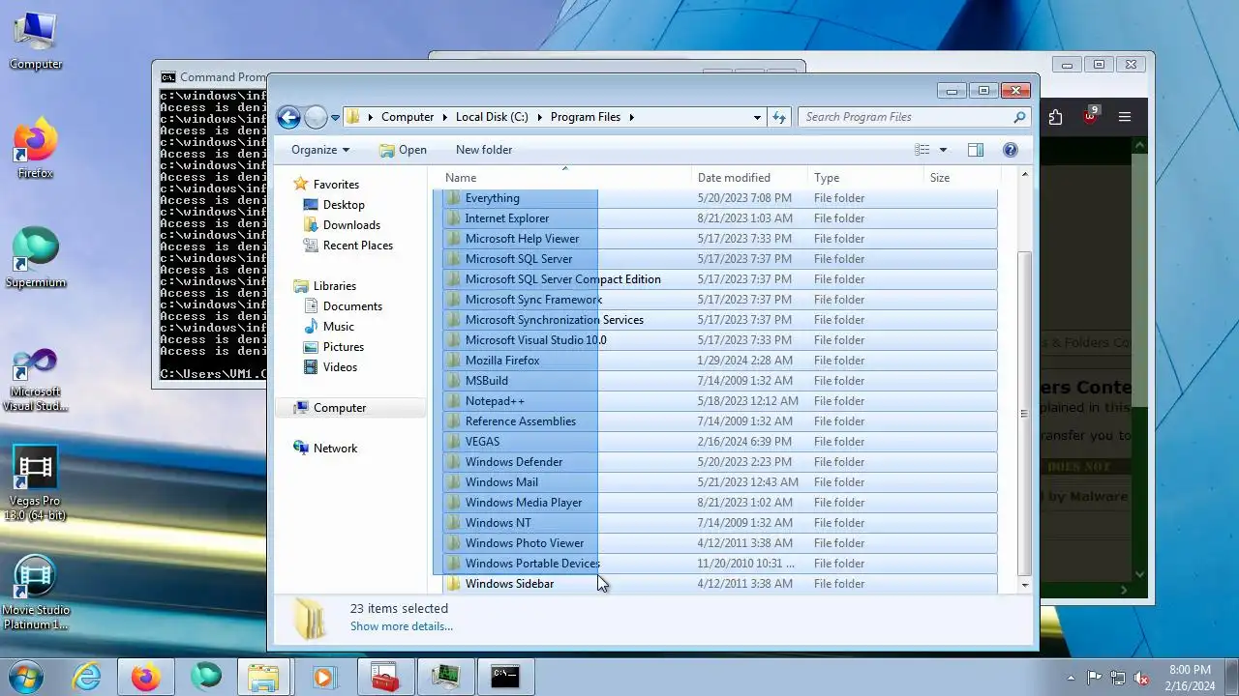Click the search magnifier icon in Explorer

tap(1019, 117)
